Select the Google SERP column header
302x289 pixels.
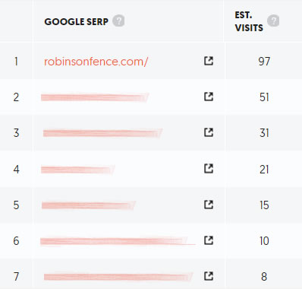[x=76, y=21]
